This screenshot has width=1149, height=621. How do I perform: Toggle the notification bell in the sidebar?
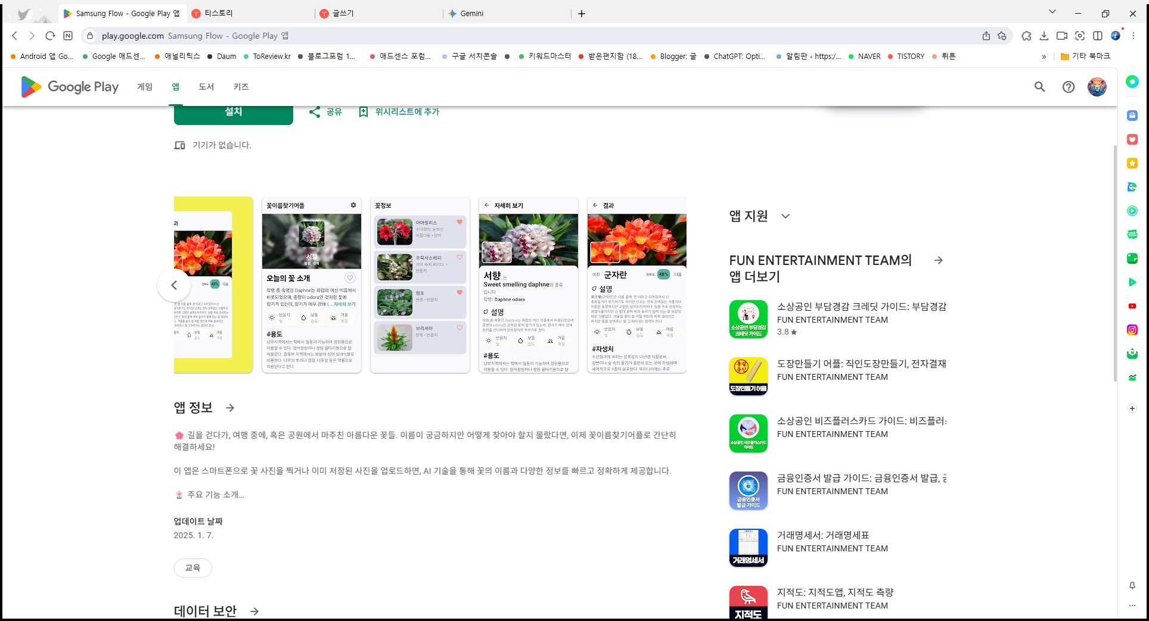click(1132, 586)
